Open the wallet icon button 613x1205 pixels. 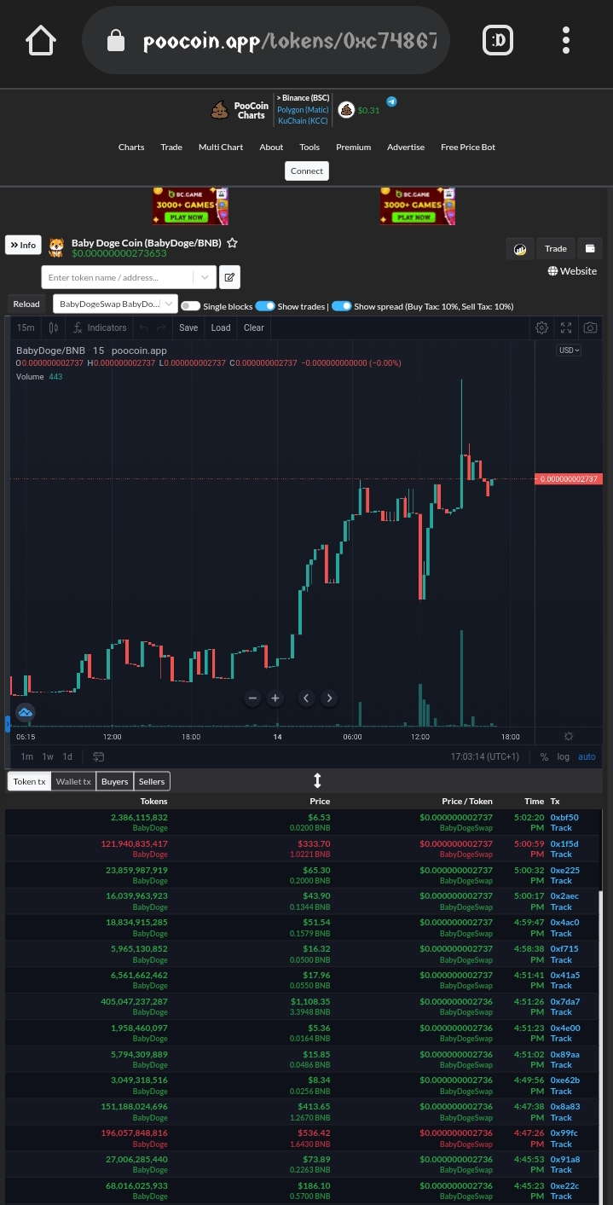click(x=590, y=248)
